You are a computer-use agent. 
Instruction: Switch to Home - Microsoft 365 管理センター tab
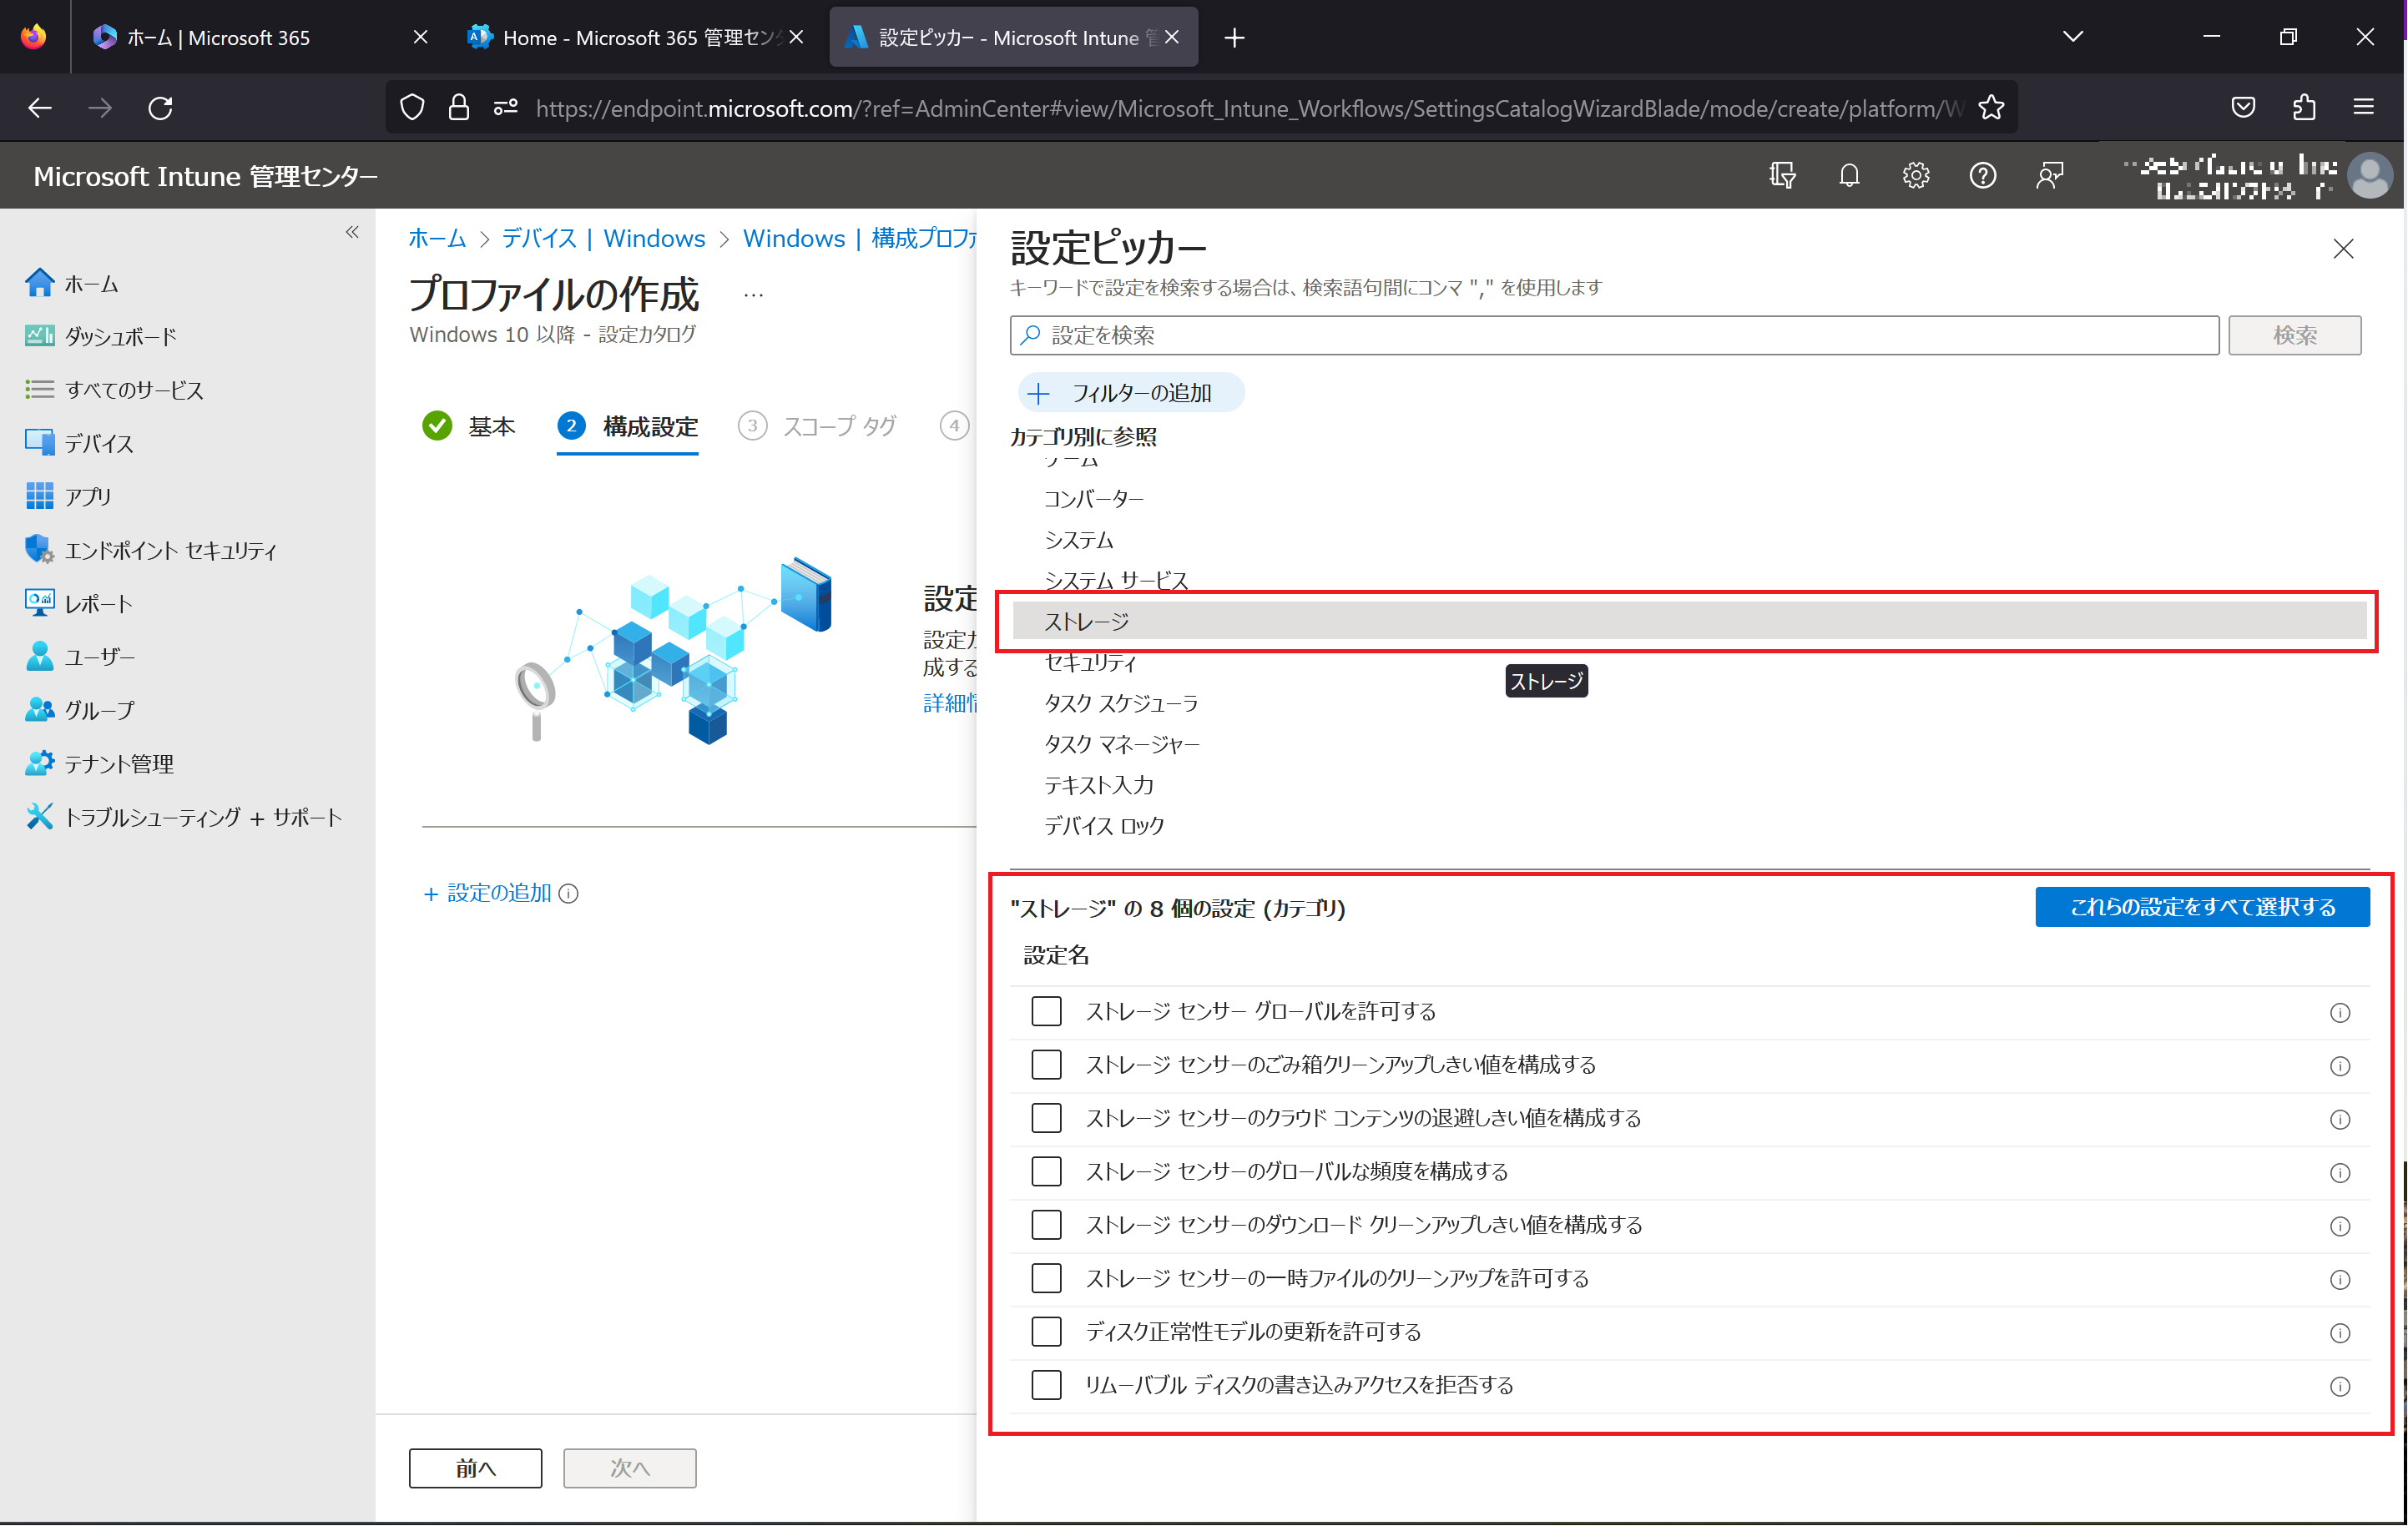(636, 37)
